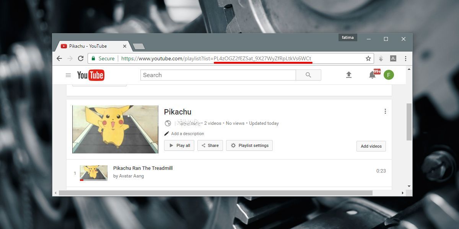Open the JL extension icon
This screenshot has height=229, width=459.
pyautogui.click(x=393, y=58)
